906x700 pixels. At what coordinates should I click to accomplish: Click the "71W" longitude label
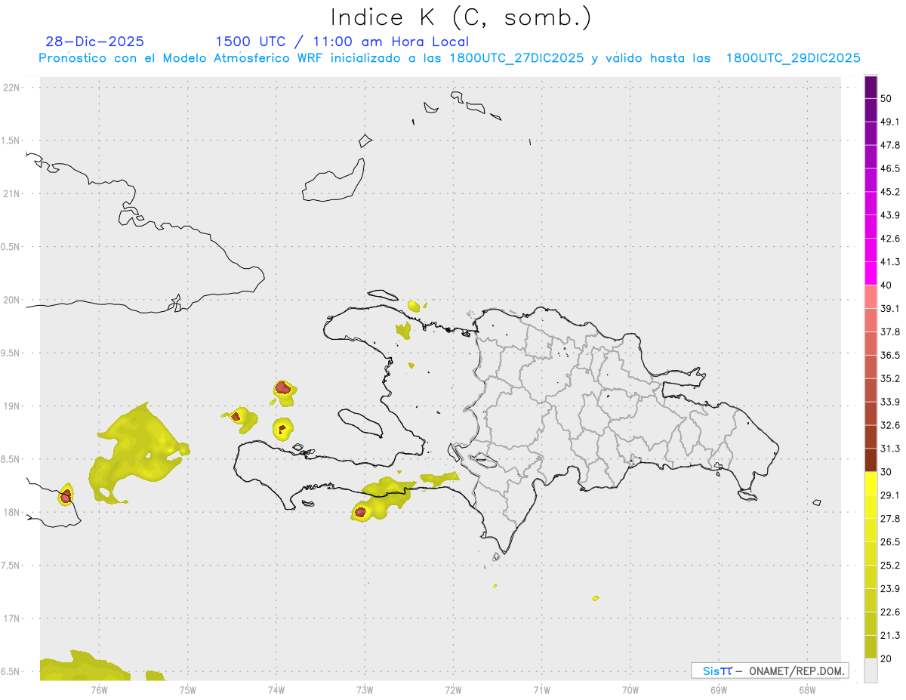pyautogui.click(x=541, y=689)
